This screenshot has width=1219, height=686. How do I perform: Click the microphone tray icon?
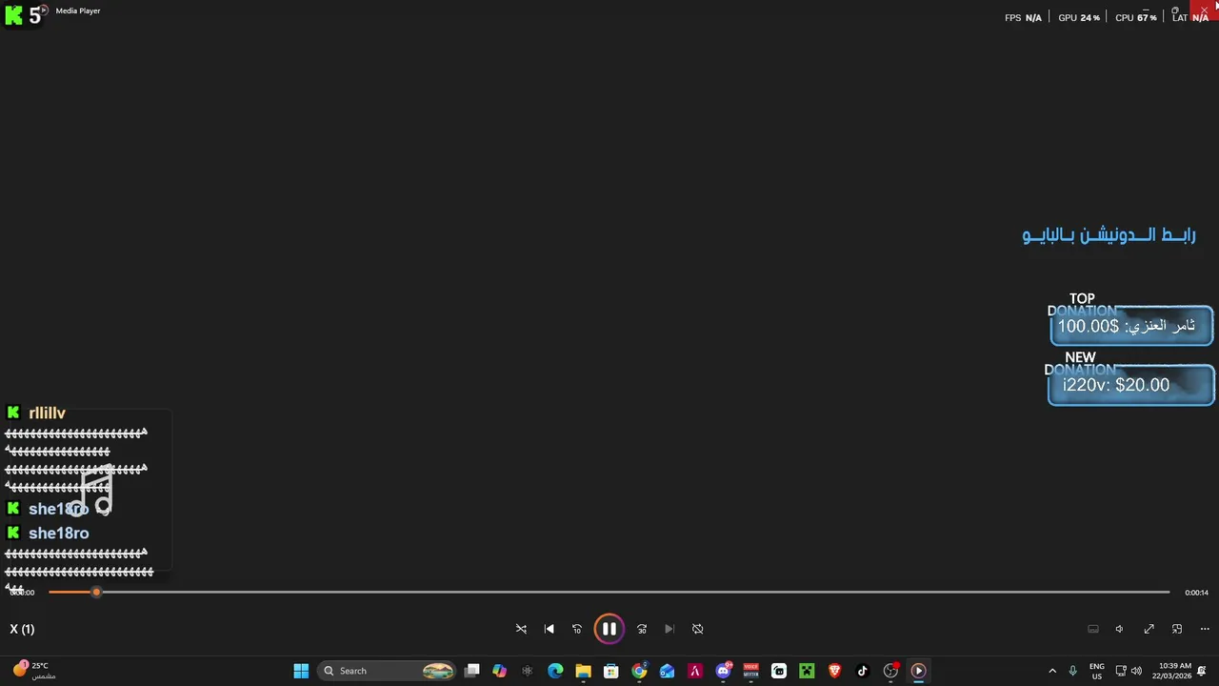click(x=1073, y=671)
